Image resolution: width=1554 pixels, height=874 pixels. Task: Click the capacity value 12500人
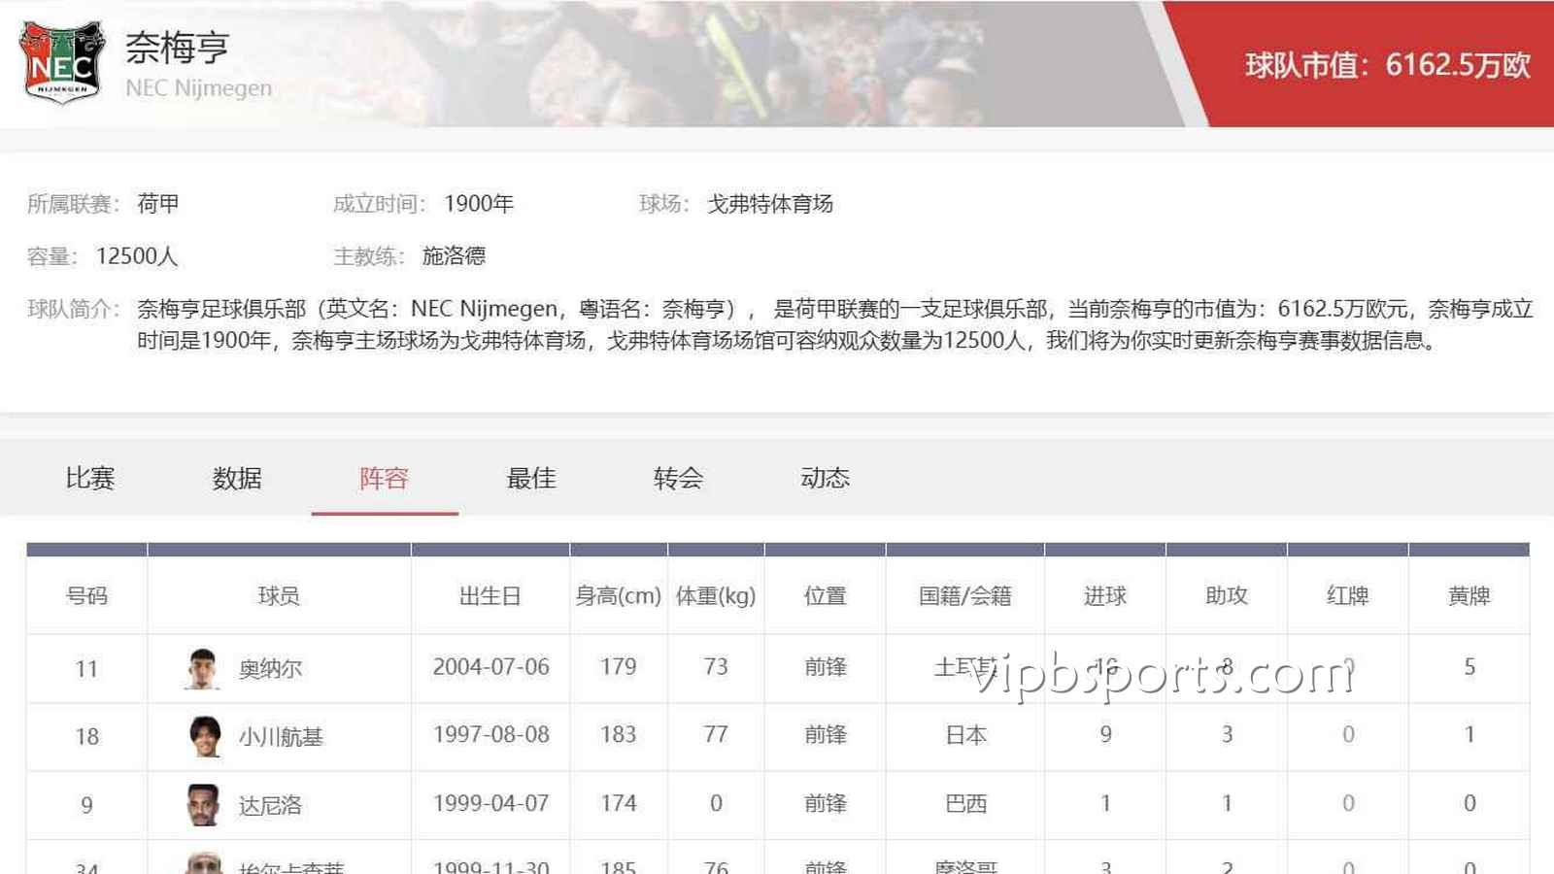tap(137, 256)
